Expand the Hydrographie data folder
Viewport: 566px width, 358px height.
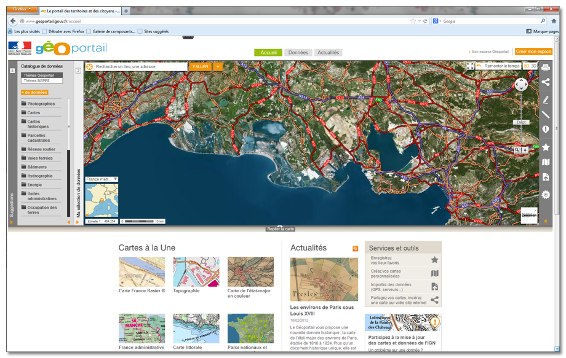[x=40, y=176]
